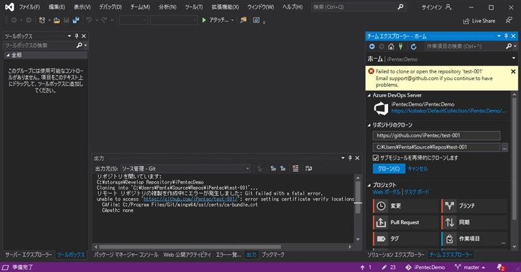
Task: Open the Toolbox window options dropdown arrow
Action: click(69, 36)
